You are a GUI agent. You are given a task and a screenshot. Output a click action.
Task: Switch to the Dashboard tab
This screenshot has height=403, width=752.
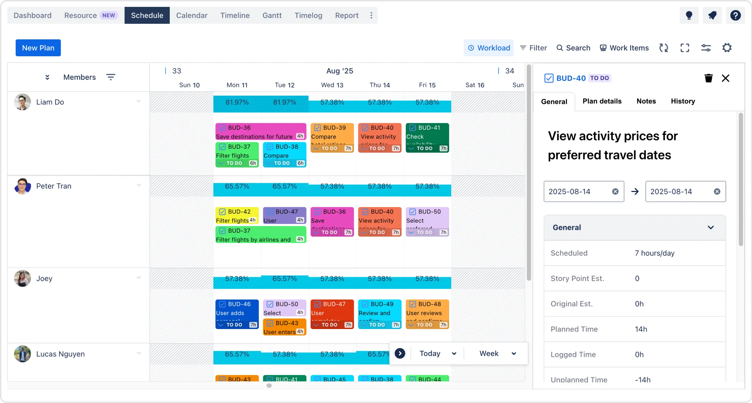(33, 15)
